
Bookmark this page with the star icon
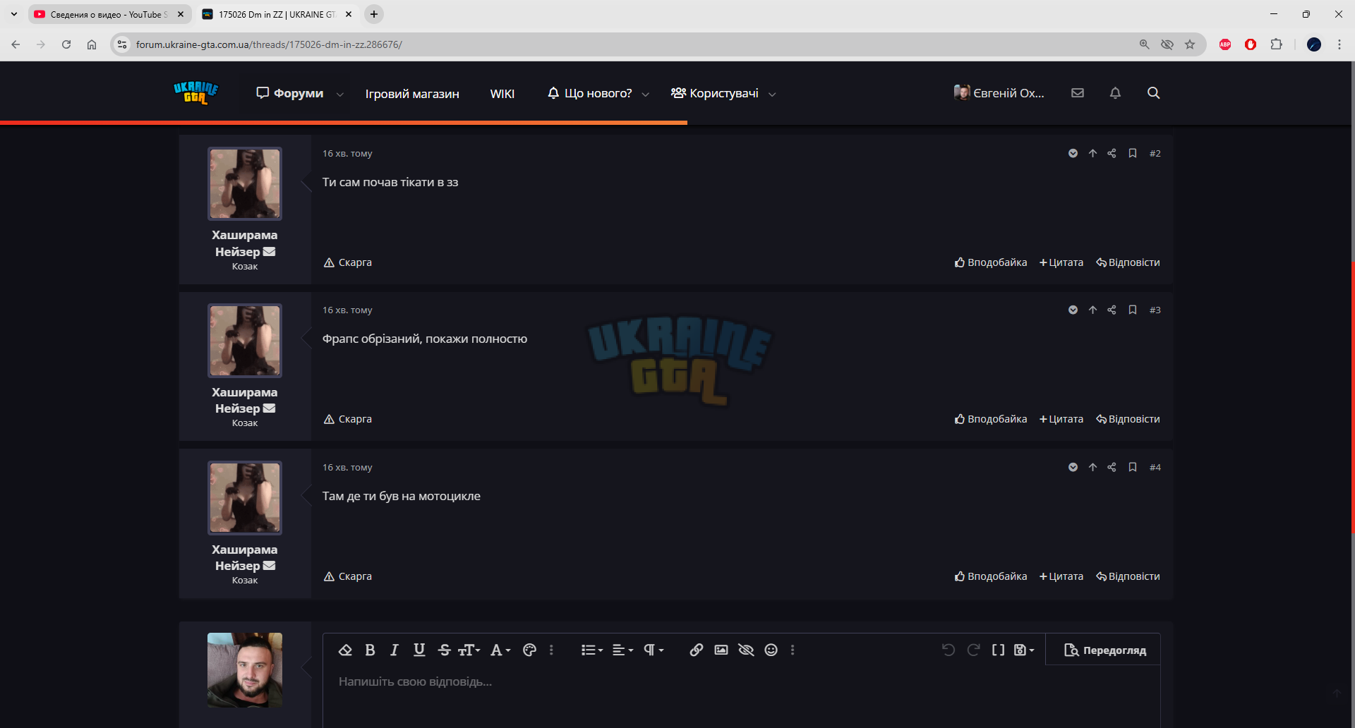(x=1190, y=44)
